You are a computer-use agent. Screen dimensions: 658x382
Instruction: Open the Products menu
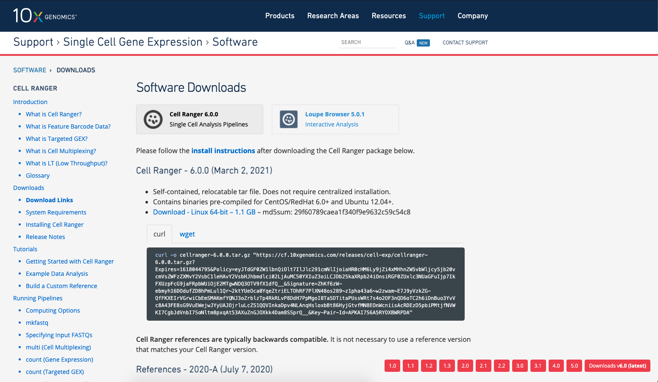280,16
